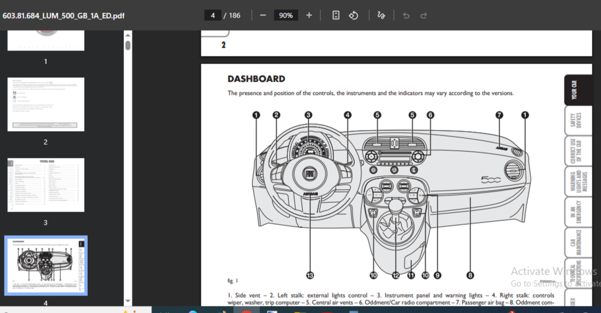Select the page number field showing 4
This screenshot has width=601, height=313.
(213, 15)
